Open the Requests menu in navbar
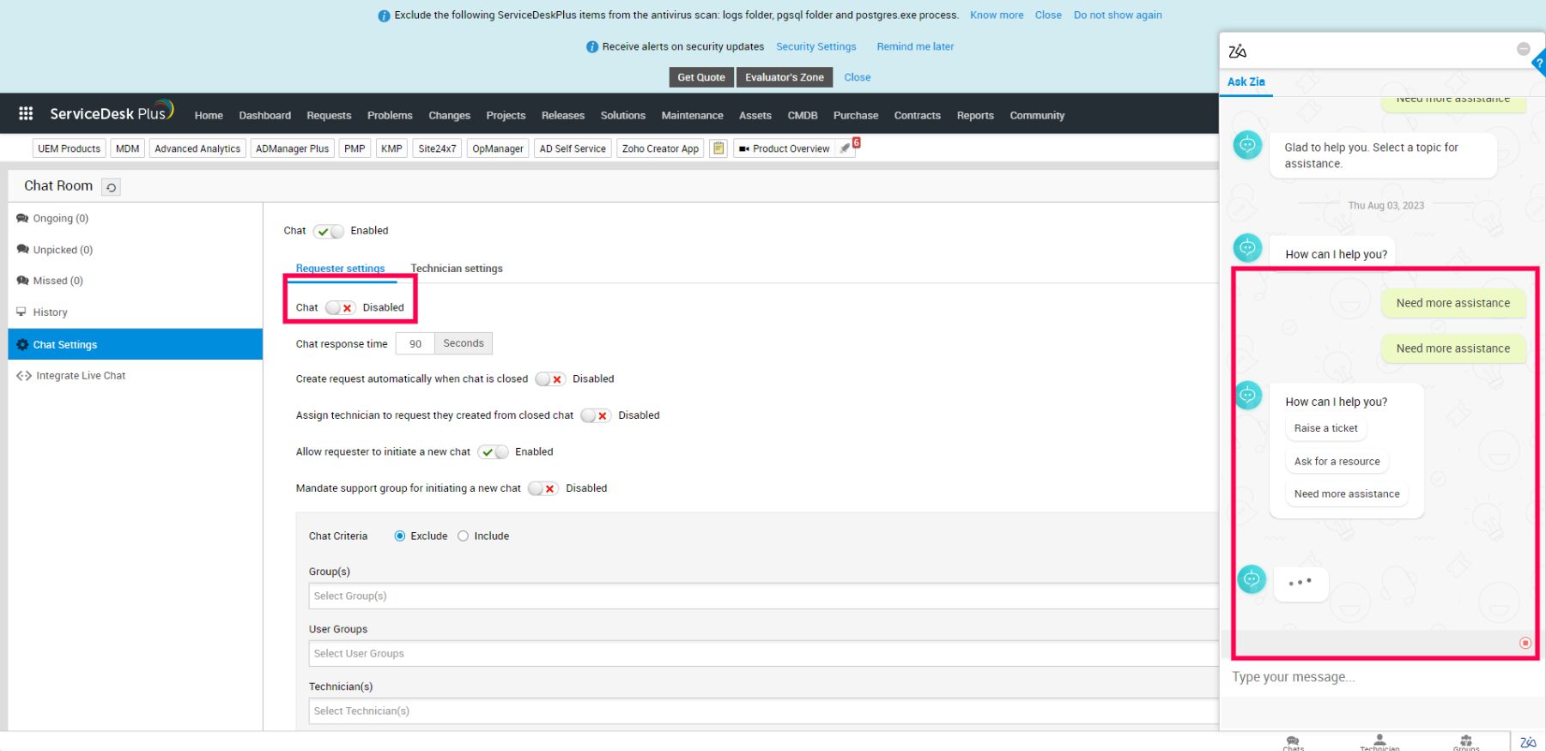Viewport: 1546px width, 751px height. point(329,116)
